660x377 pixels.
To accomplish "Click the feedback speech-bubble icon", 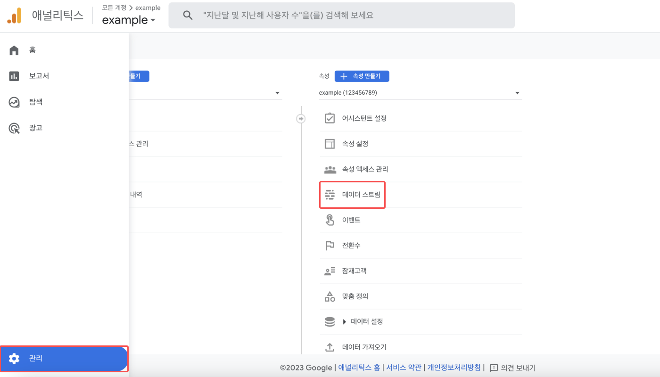I will (494, 368).
